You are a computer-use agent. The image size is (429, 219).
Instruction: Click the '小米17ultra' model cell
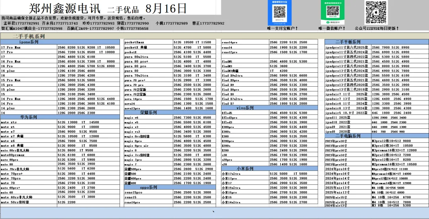pos(245,174)
